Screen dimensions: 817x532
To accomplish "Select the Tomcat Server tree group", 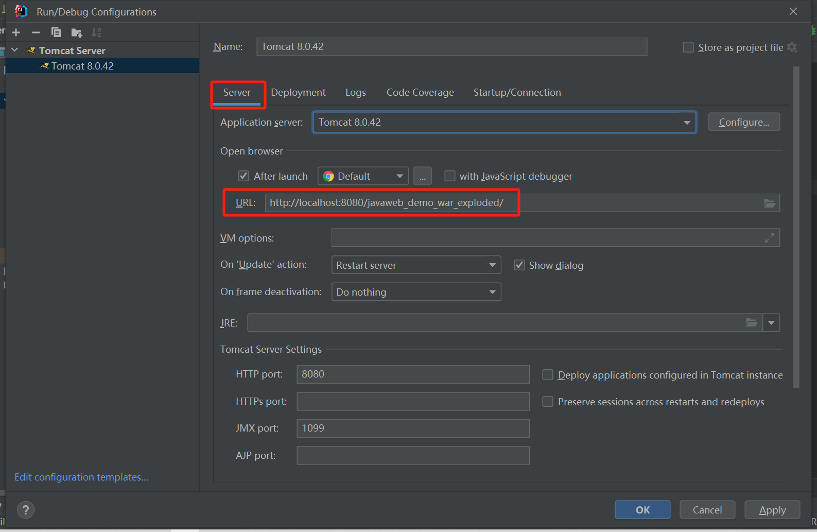I will (102, 50).
